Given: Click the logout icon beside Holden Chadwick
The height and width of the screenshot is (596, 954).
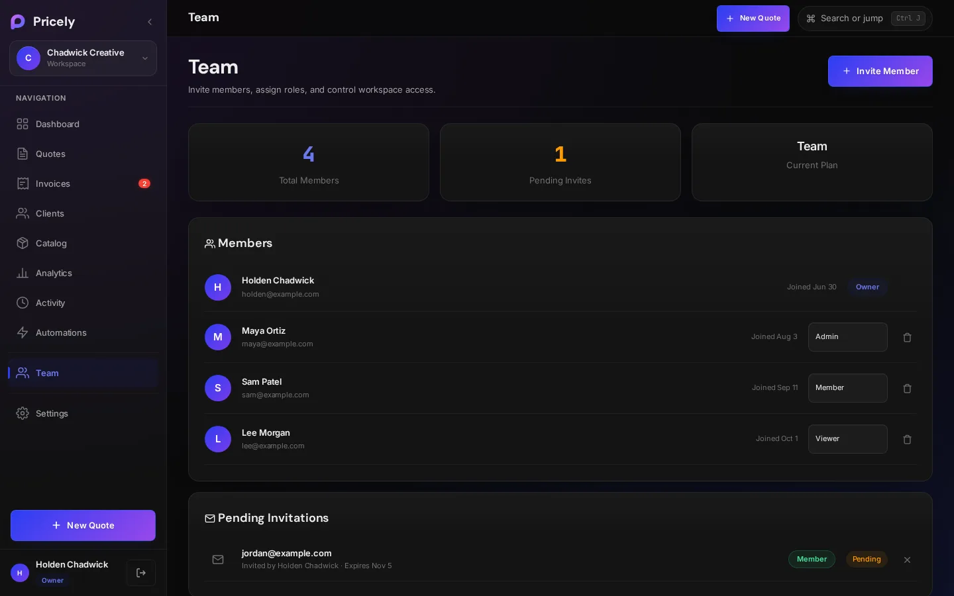Looking at the screenshot, I should point(141,573).
